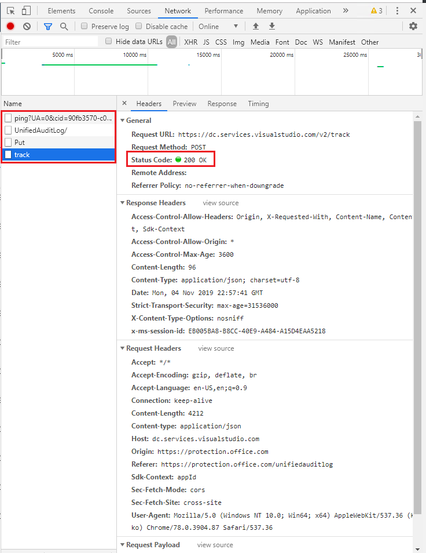Close DevTools with the X button

[x=413, y=10]
